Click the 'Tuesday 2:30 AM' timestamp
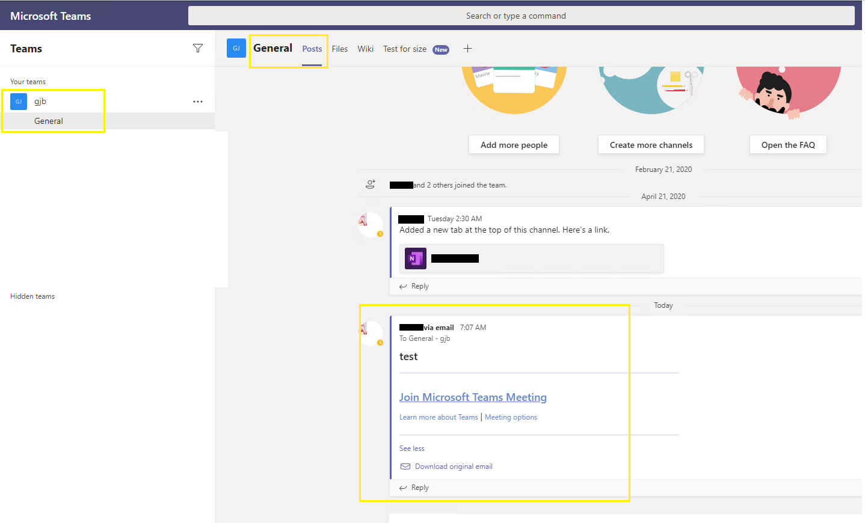 click(x=455, y=219)
